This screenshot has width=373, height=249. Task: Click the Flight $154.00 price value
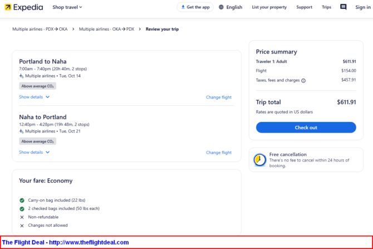349,71
